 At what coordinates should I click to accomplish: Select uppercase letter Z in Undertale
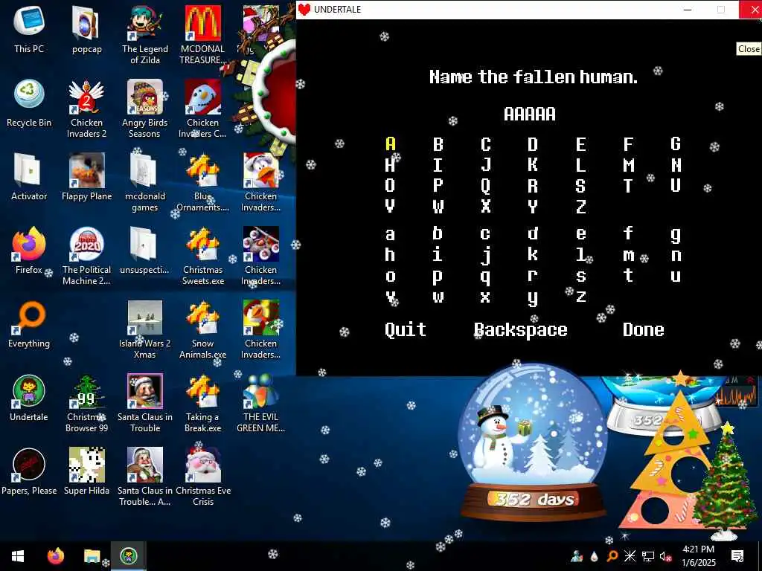[x=580, y=207]
